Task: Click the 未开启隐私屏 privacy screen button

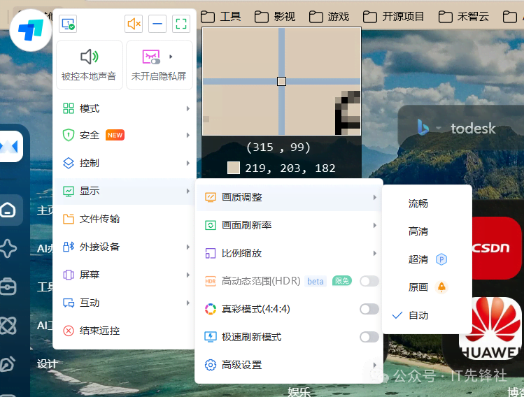Action: coord(159,64)
